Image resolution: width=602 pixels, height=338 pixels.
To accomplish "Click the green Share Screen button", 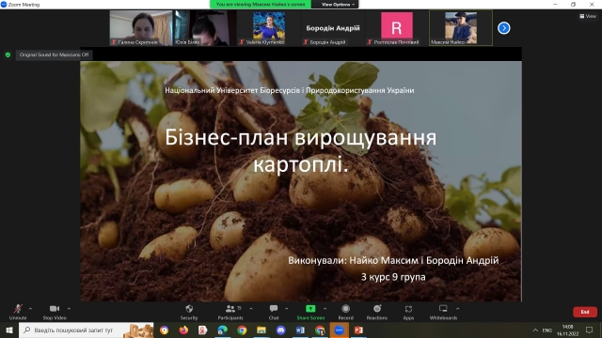I will click(310, 312).
